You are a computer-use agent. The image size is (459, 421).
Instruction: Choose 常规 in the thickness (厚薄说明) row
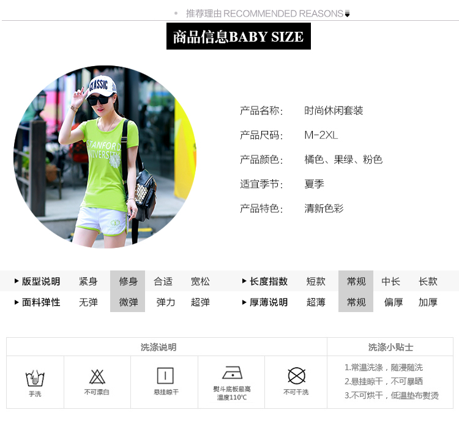(356, 302)
